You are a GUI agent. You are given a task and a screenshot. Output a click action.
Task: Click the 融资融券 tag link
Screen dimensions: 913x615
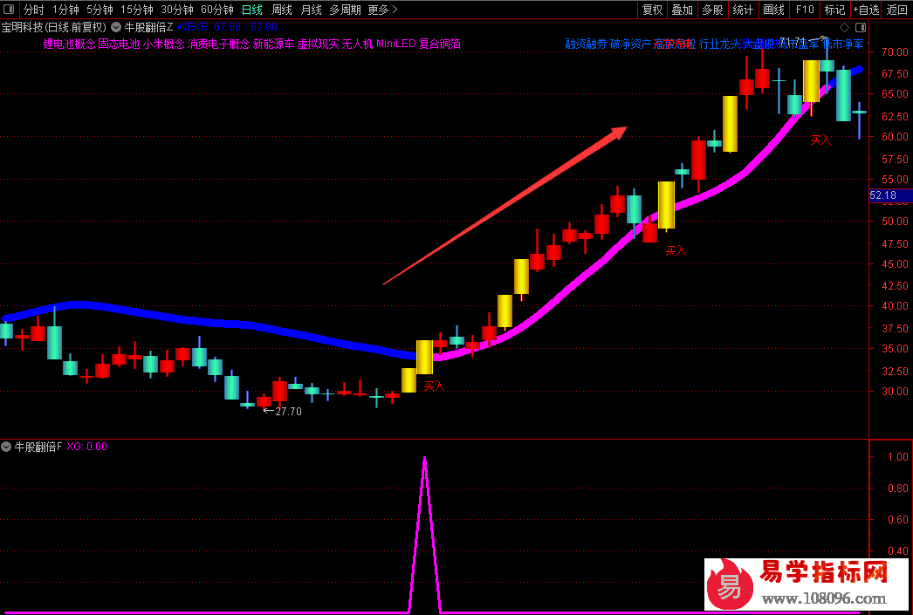pos(585,44)
